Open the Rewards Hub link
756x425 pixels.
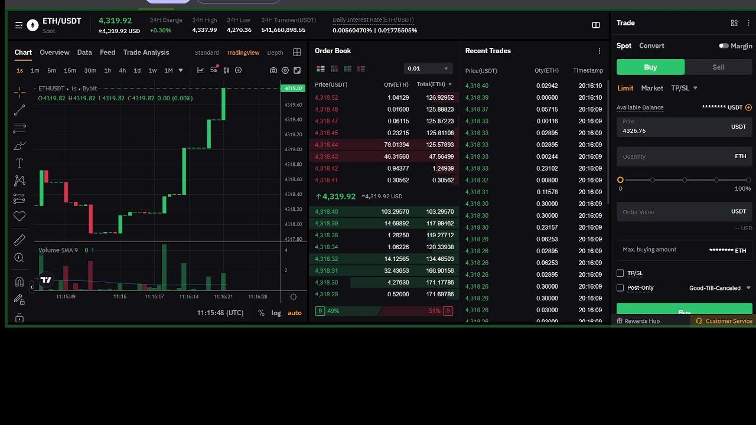tap(638, 321)
